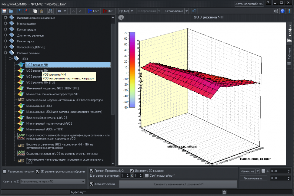Screen dimensions: 294x196
Task: Click the info icon above the graph
Action: tap(121, 18)
